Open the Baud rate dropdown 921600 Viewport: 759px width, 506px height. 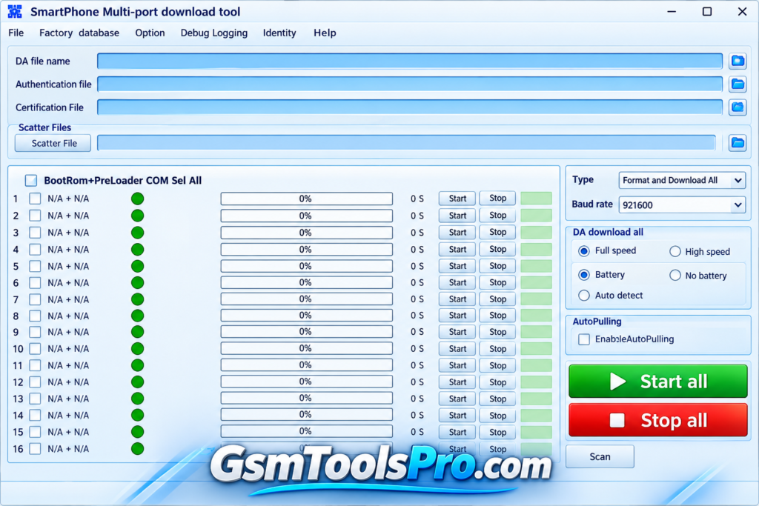682,205
